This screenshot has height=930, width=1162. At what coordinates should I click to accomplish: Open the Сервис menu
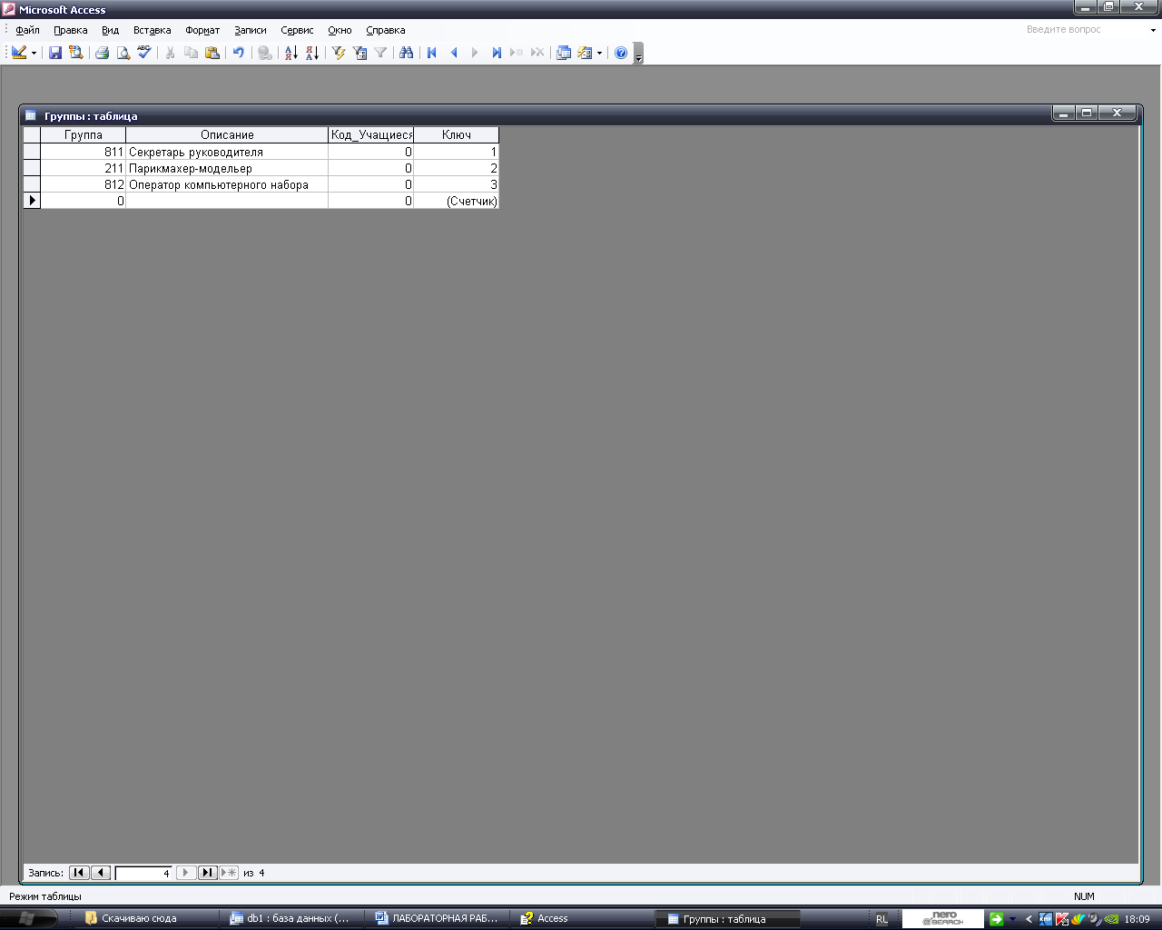(297, 30)
